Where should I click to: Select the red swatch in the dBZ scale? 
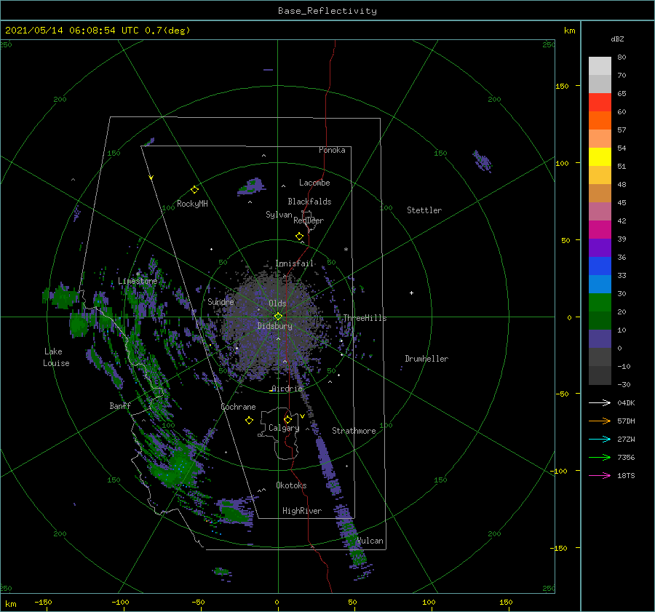pos(600,103)
